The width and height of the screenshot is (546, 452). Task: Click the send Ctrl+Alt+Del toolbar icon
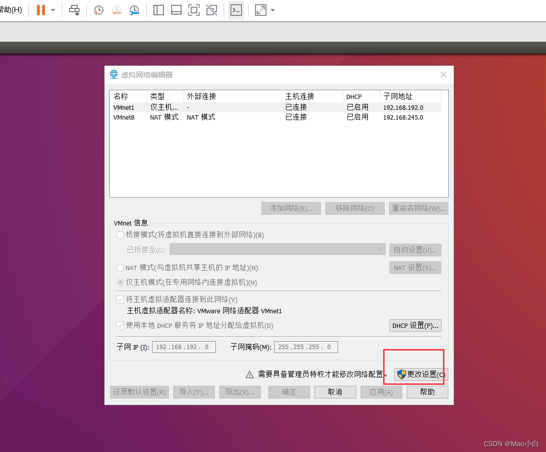[74, 10]
